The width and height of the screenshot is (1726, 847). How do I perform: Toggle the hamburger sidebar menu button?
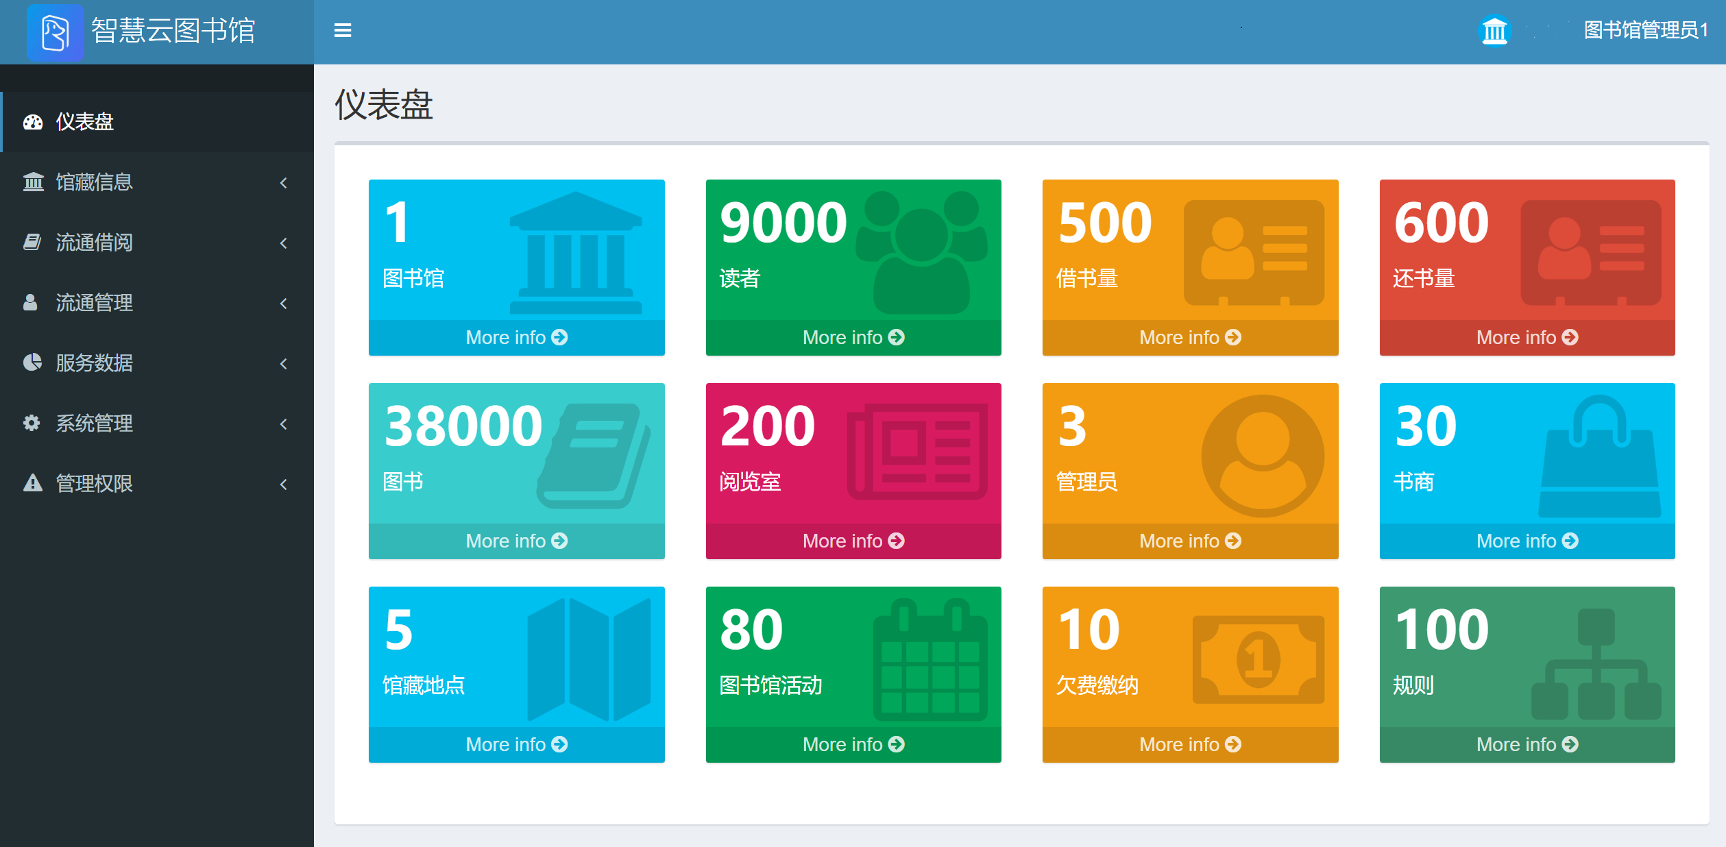click(x=343, y=31)
